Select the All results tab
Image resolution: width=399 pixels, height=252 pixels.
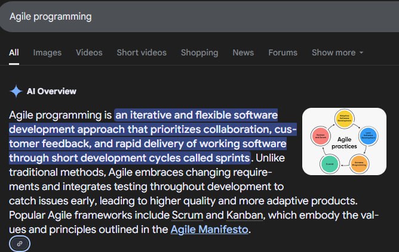point(14,52)
